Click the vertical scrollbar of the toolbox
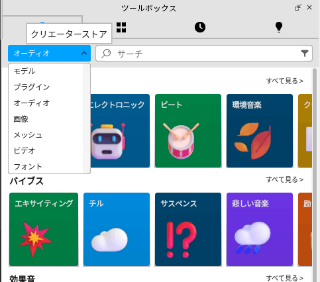The width and height of the screenshot is (320, 282). click(x=315, y=175)
